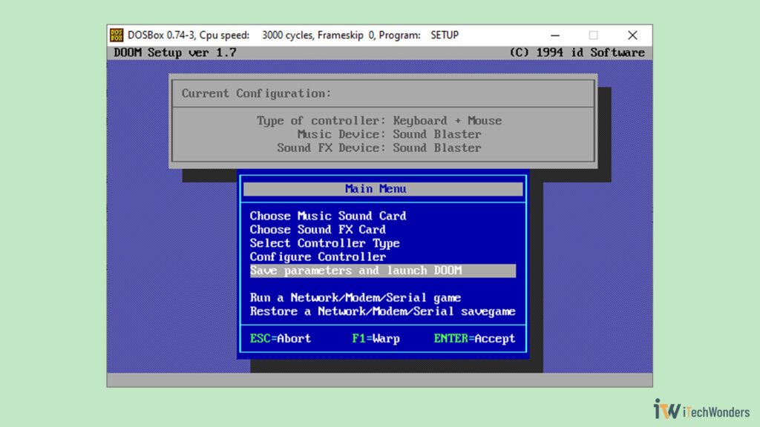Choose 'Choose Music Sound Card' from Main Menu
This screenshot has height=427, width=760.
328,216
